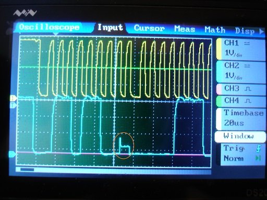Select the Oscilloscope mode label
This screenshot has width=267, height=200.
click(49, 27)
